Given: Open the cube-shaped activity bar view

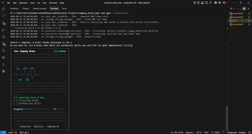Looking at the screenshot, I should pos(3,58).
